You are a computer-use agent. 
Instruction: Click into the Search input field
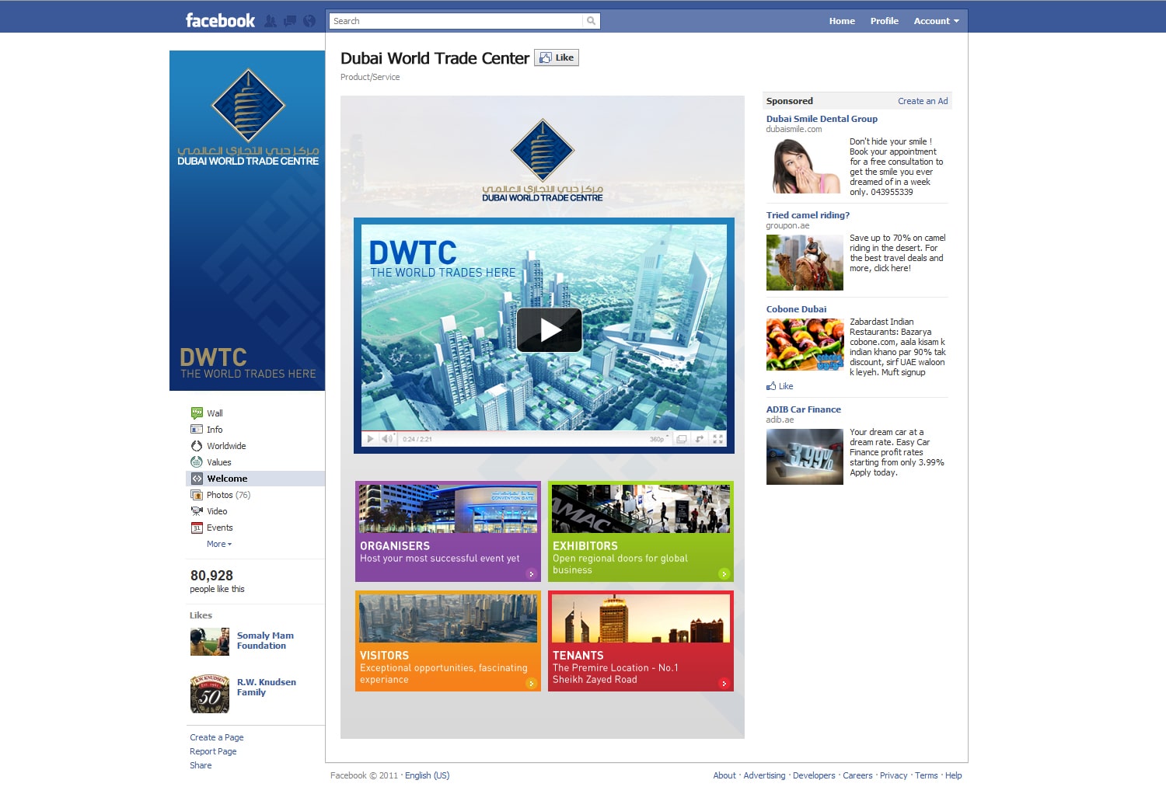[456, 21]
